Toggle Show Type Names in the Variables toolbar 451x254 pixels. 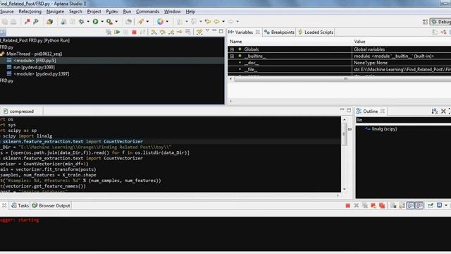point(435,32)
